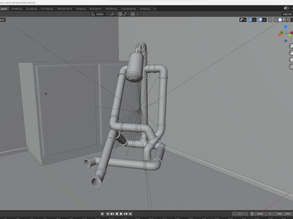Switch to the Modeling workspace tab
This screenshot has width=293, height=219.
click(16, 9)
